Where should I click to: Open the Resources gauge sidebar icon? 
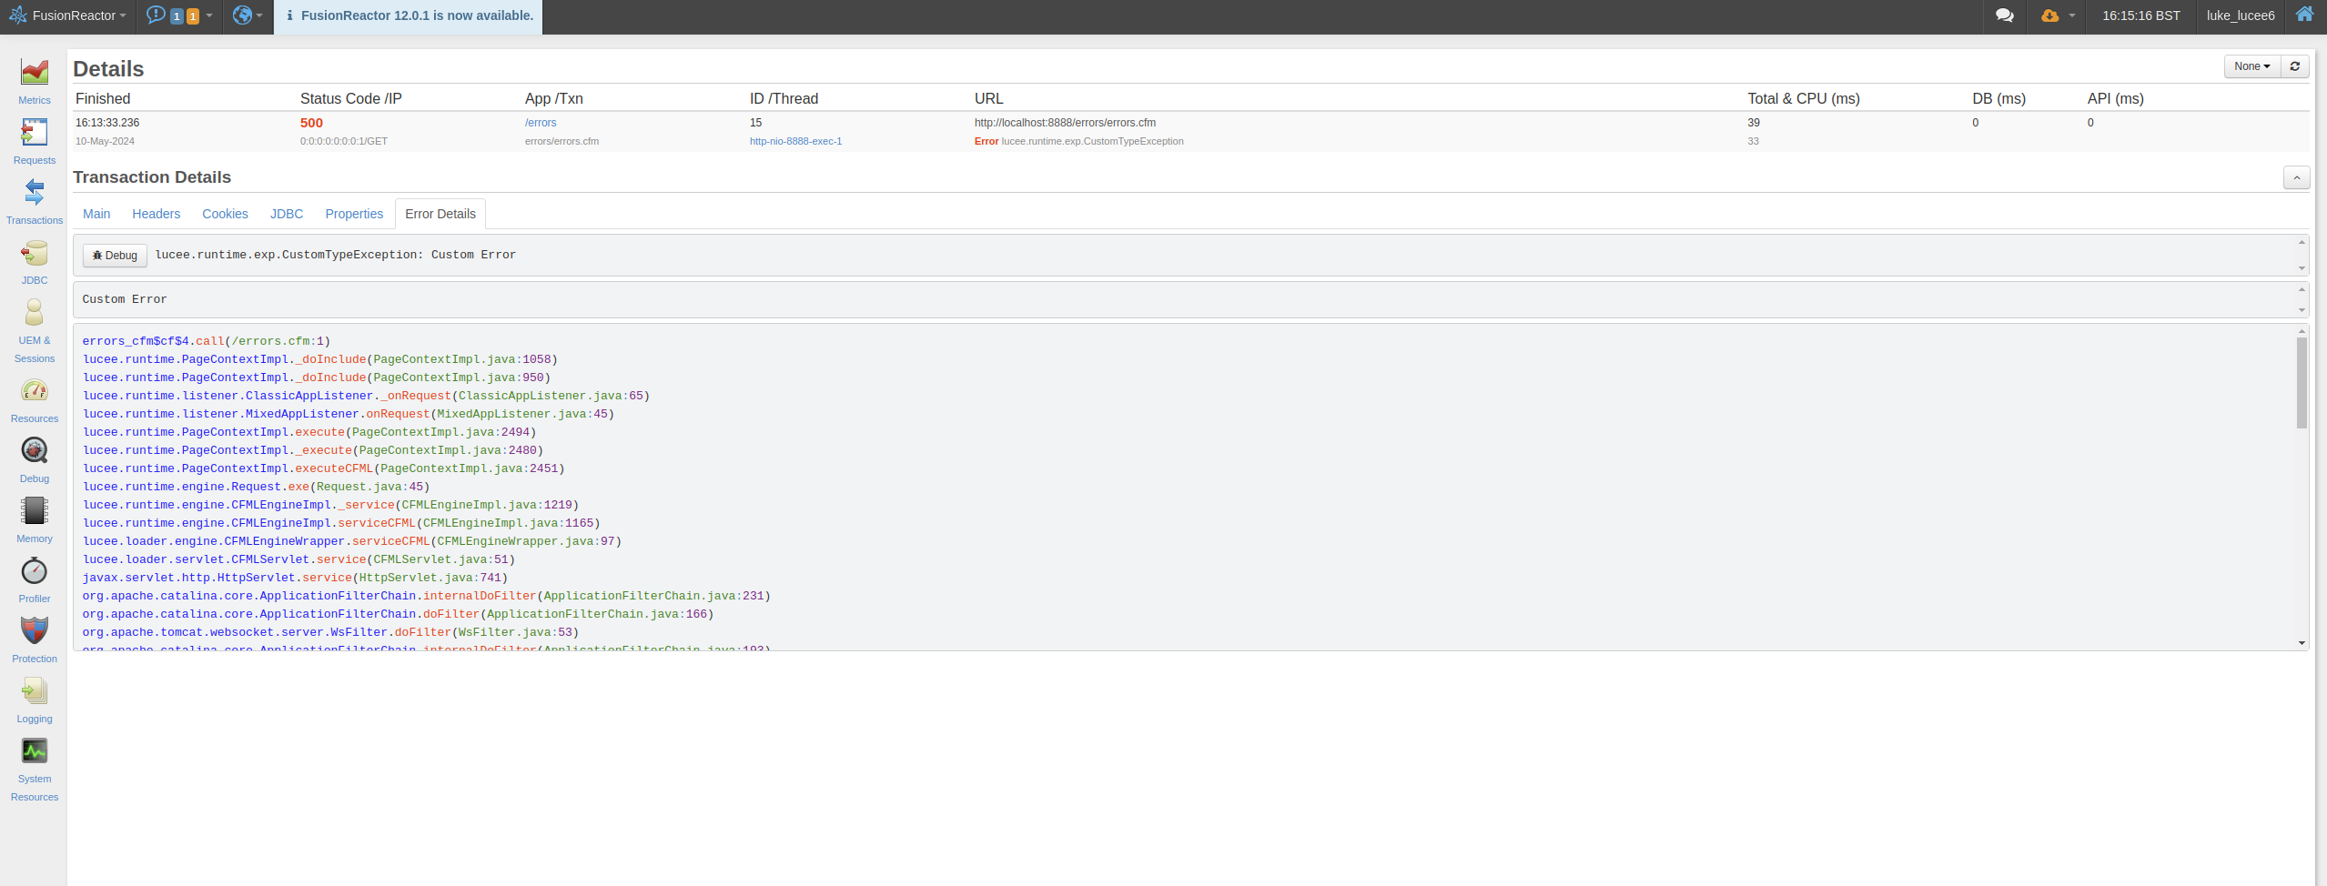(35, 390)
